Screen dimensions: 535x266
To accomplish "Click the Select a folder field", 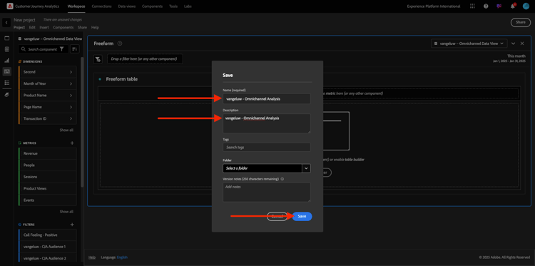I will coord(262,168).
